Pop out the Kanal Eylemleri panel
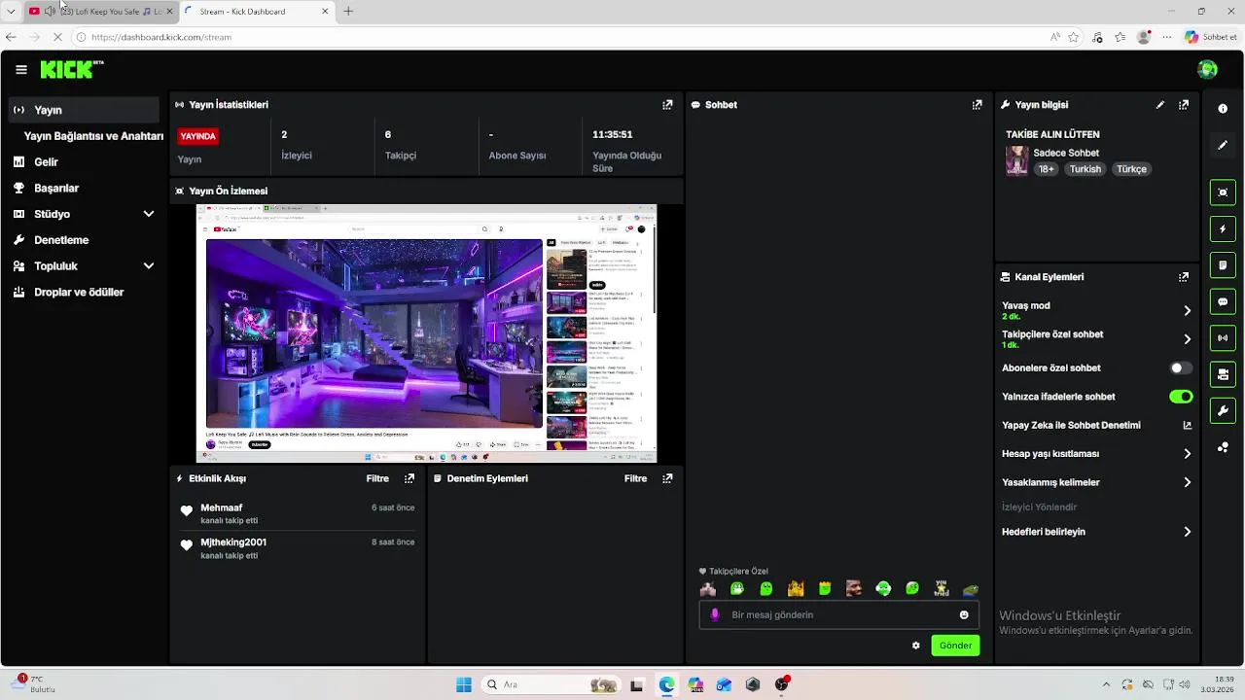 coord(1184,277)
